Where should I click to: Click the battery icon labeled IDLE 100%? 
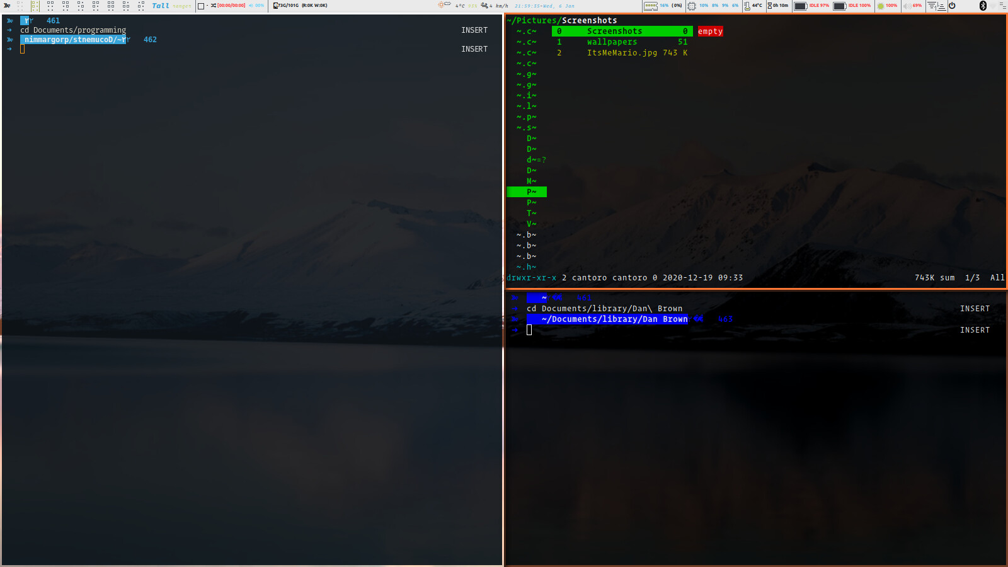pyautogui.click(x=840, y=6)
